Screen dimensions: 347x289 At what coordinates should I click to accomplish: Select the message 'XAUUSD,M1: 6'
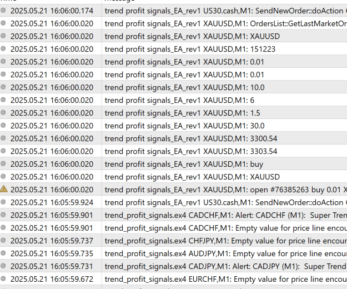point(179,101)
